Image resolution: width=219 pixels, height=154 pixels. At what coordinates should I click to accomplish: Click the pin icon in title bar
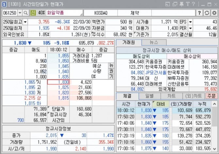point(181,4)
